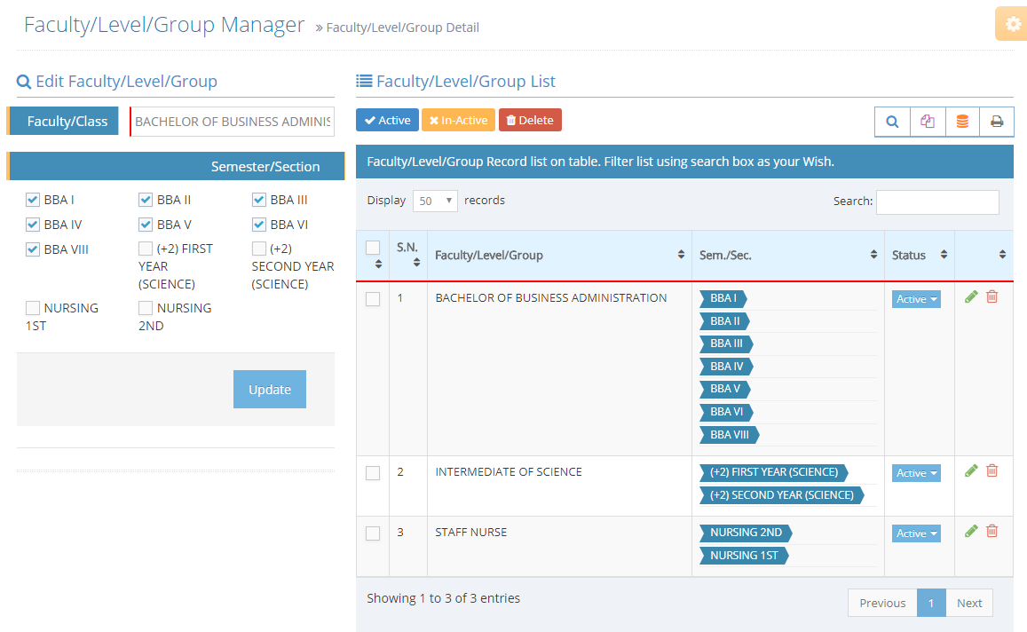The image size is (1027, 632).
Task: Click the red Delete button
Action: [x=530, y=120]
